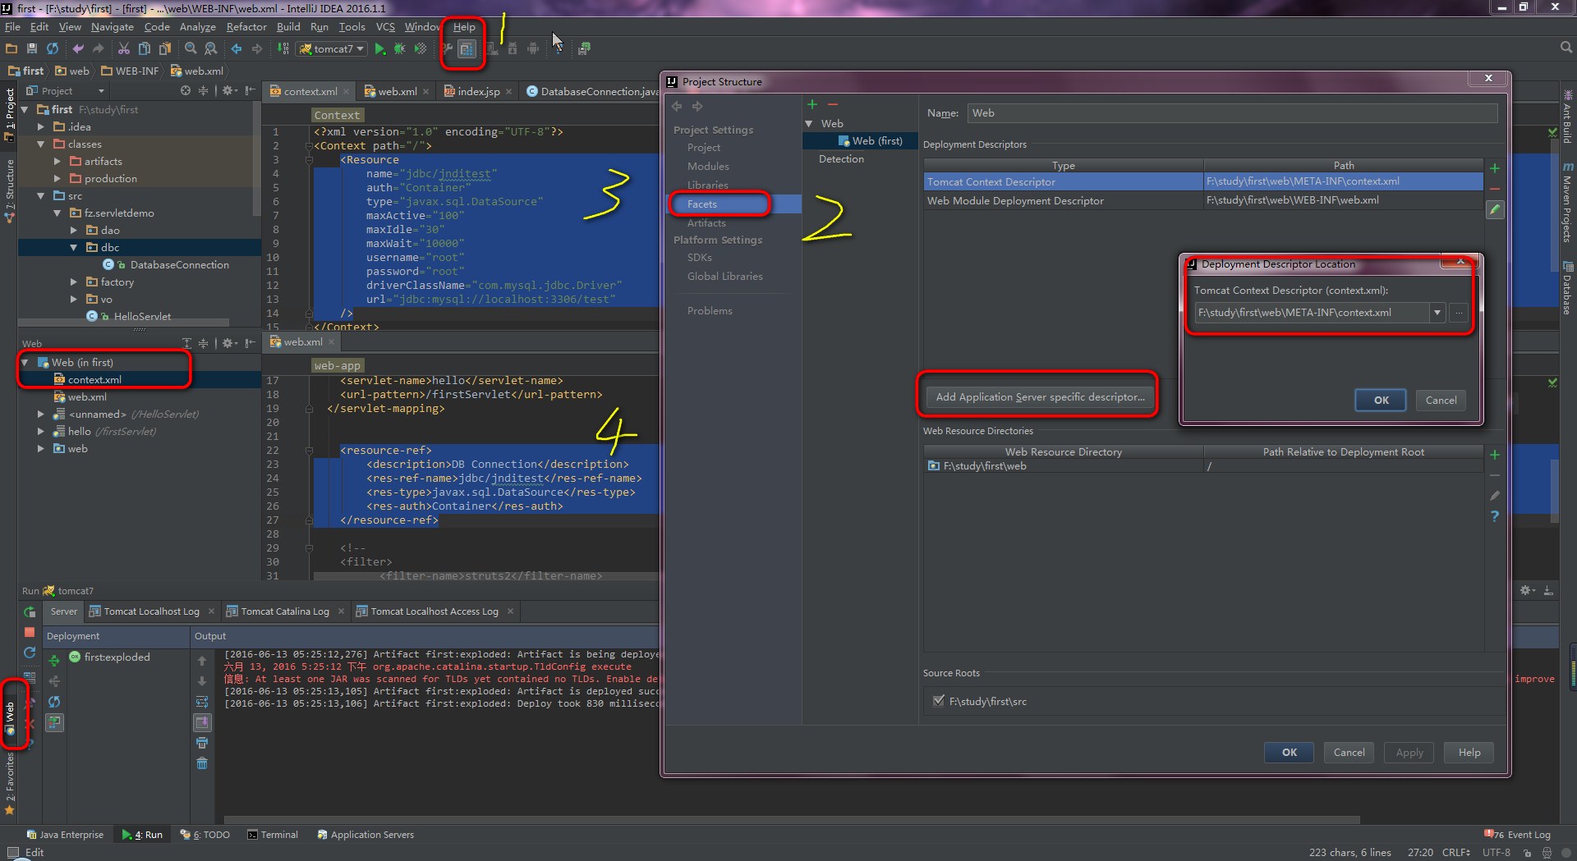Open the Terminal tool window tab
Image resolution: width=1577 pixels, height=861 pixels.
273,835
